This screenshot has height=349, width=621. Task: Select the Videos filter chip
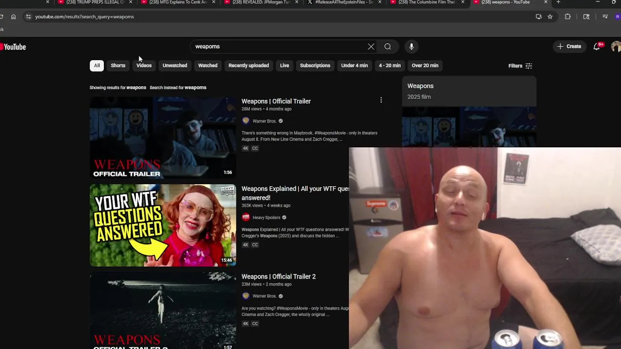144,65
